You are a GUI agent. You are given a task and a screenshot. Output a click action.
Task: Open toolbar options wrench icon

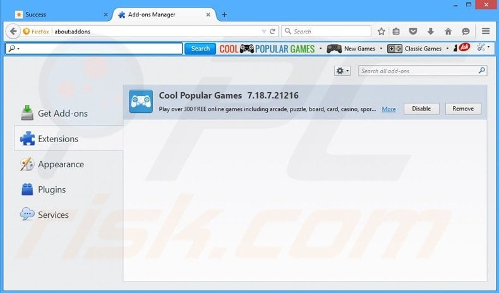coord(481,47)
